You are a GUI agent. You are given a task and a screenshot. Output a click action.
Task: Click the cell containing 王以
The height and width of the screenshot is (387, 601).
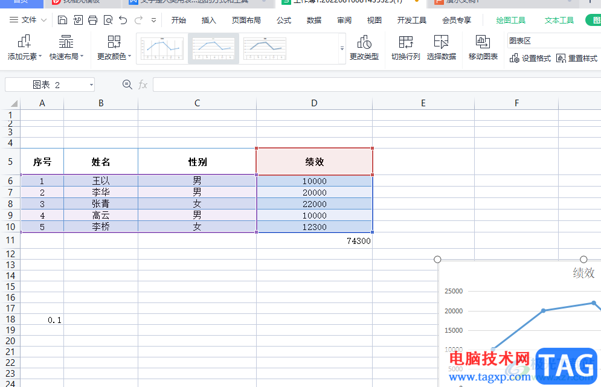(101, 181)
